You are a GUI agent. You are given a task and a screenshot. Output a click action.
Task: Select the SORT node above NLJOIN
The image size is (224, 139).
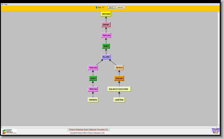tap(106, 46)
